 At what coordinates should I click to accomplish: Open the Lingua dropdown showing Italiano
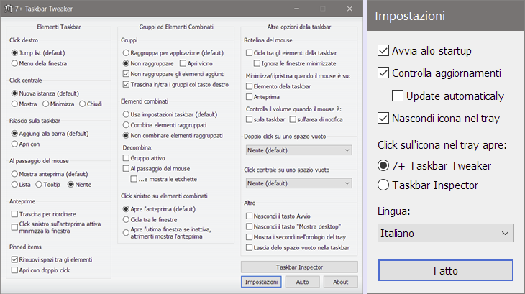tap(446, 233)
